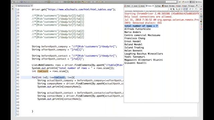This screenshot has height=120, width=214.
Task: Click console output 'Laughing Bacchus Winecellars'
Action: click(x=143, y=54)
